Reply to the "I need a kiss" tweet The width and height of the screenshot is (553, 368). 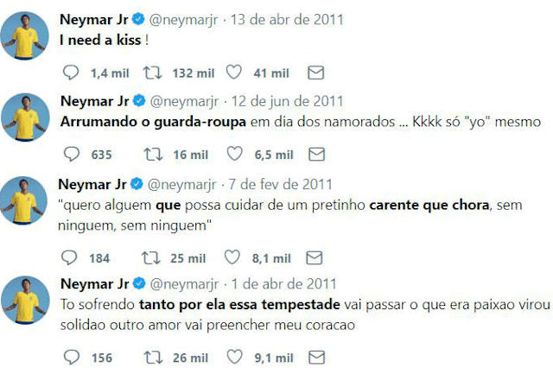pyautogui.click(x=71, y=73)
